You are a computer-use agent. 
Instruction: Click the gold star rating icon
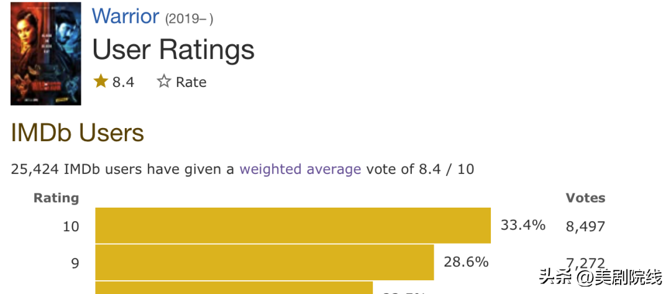point(101,81)
